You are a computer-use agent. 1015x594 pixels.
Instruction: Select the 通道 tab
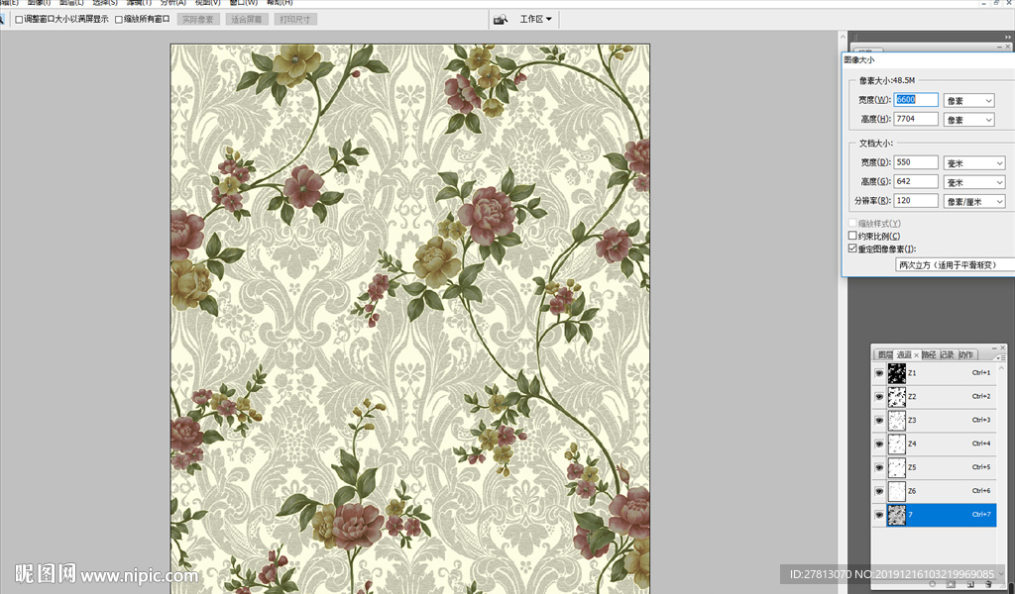(x=904, y=354)
